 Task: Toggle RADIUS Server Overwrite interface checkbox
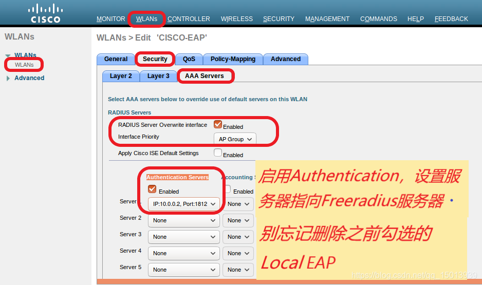click(x=218, y=124)
